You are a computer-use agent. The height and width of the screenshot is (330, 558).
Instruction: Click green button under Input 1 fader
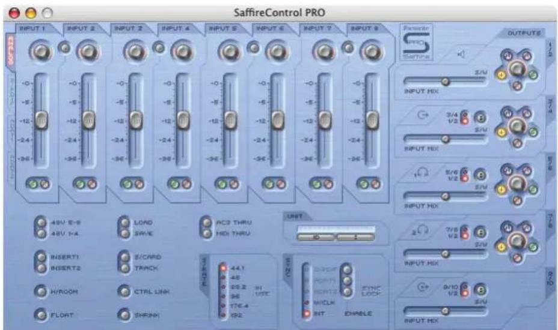point(33,184)
